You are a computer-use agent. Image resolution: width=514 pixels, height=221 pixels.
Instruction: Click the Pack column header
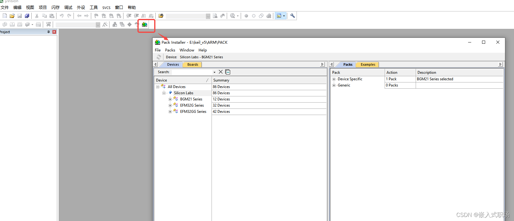click(358, 73)
